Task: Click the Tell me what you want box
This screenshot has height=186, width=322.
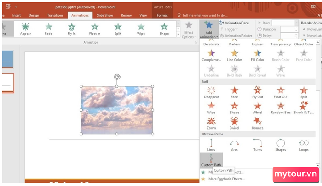Action: [202, 15]
